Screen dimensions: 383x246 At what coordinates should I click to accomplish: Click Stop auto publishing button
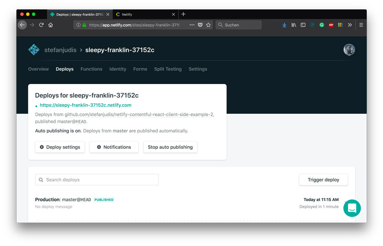tap(170, 147)
